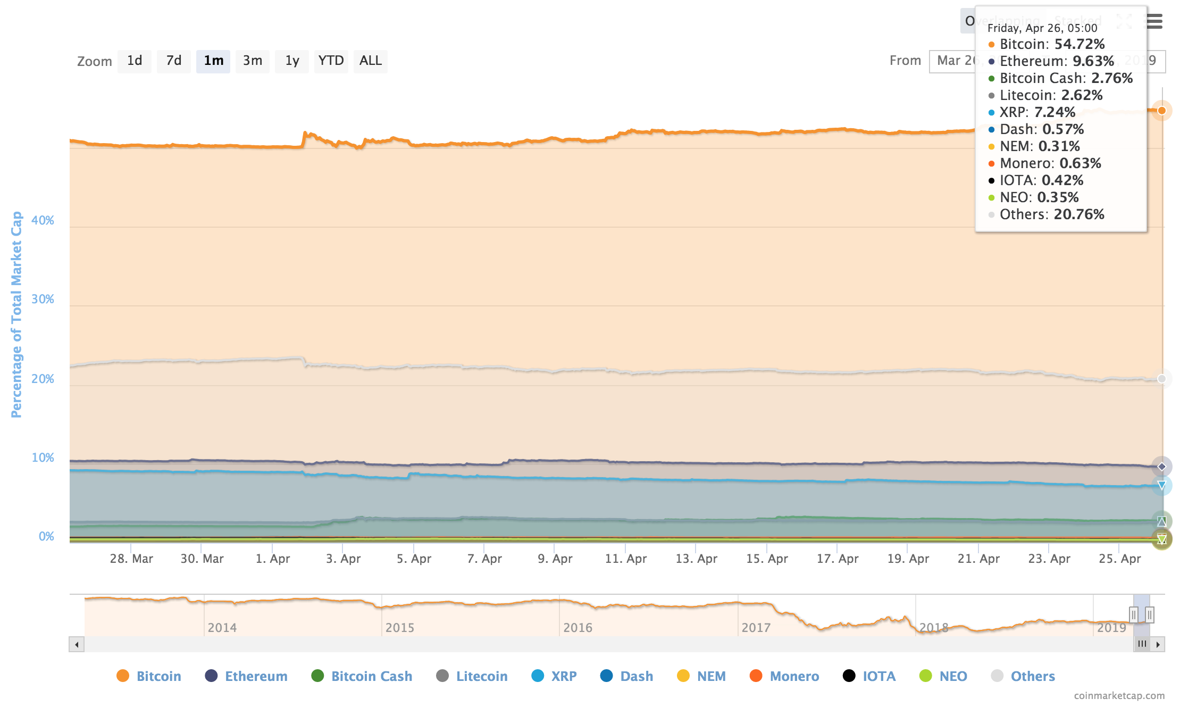Toggle the Bitcoin series in the legend
This screenshot has width=1180, height=707.
click(149, 676)
